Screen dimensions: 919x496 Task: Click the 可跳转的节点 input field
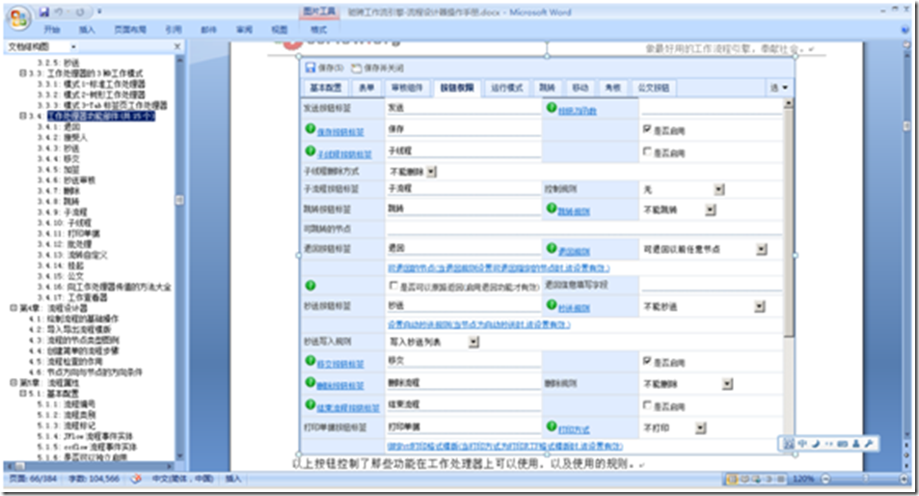pyautogui.click(x=584, y=228)
